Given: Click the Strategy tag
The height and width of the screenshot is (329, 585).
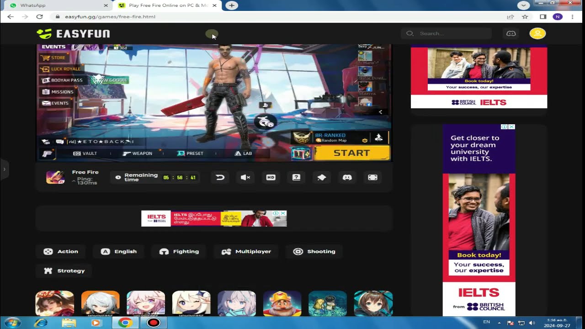Looking at the screenshot, I should click(64, 271).
